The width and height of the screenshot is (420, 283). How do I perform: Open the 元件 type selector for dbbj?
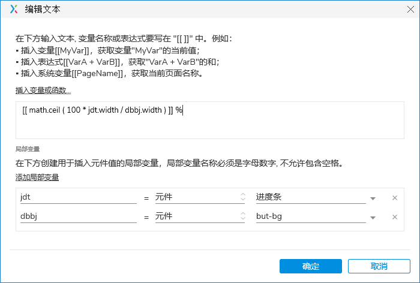pyautogui.click(x=200, y=216)
